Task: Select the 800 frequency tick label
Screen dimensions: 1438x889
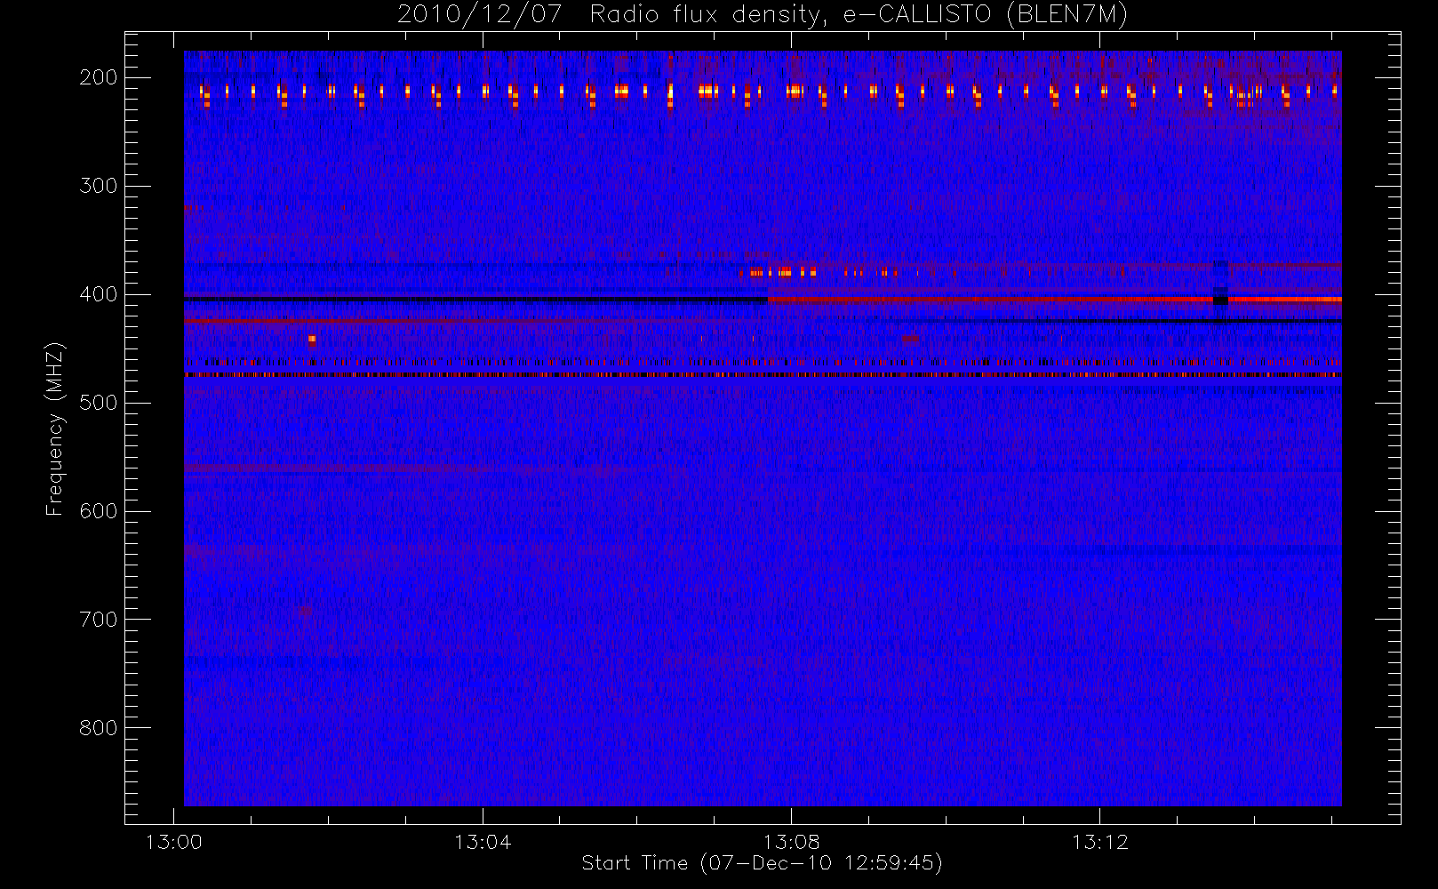Action: coord(99,728)
